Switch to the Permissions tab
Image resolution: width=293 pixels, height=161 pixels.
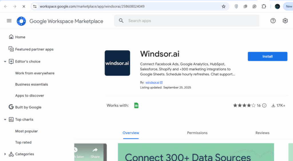click(197, 133)
